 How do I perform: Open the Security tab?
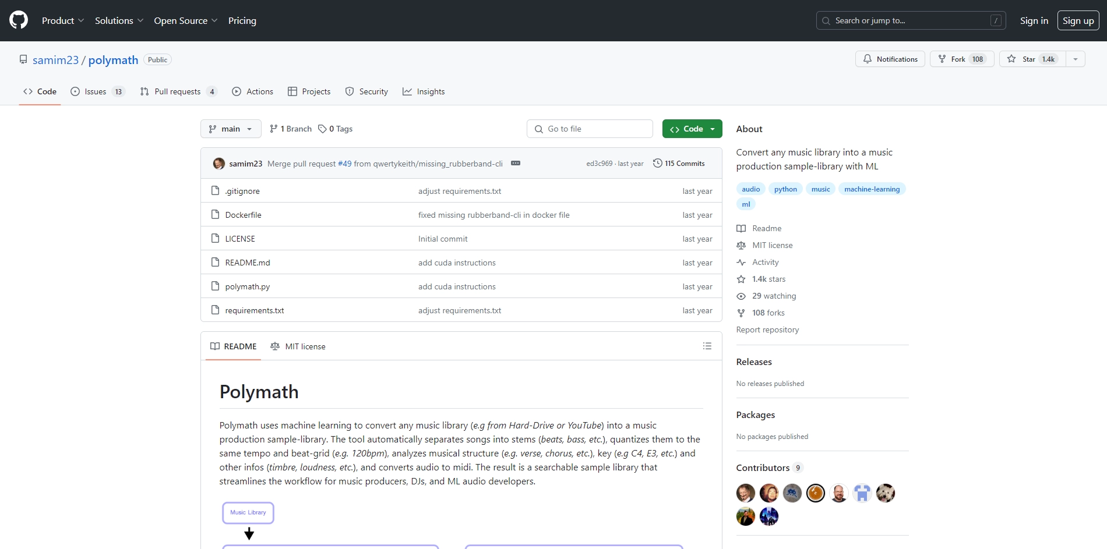click(x=366, y=91)
